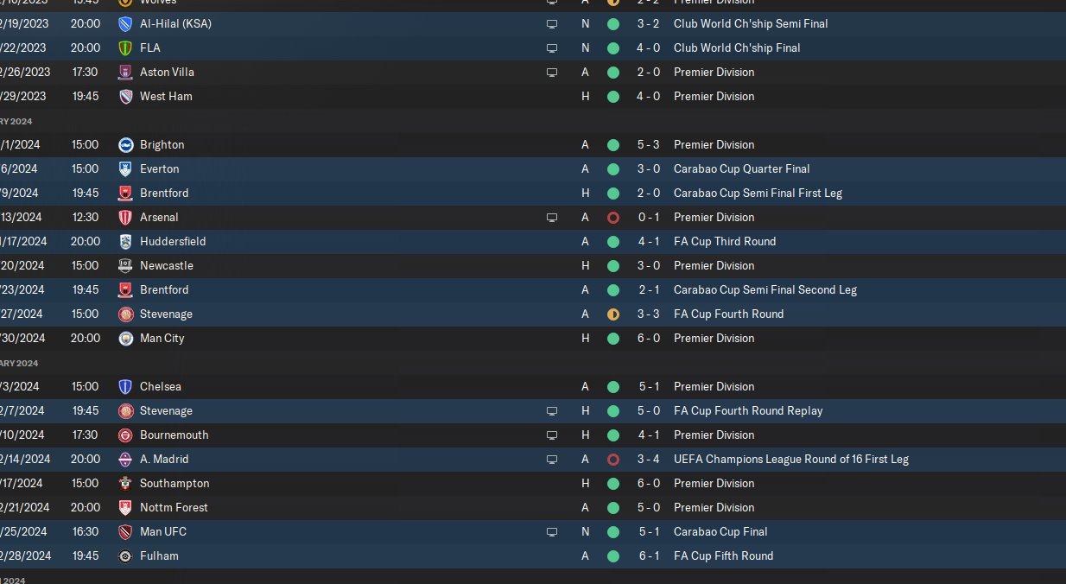This screenshot has height=584, width=1066.
Task: Click the TV broadcast icon for Carabao Cup Final
Action: point(552,531)
